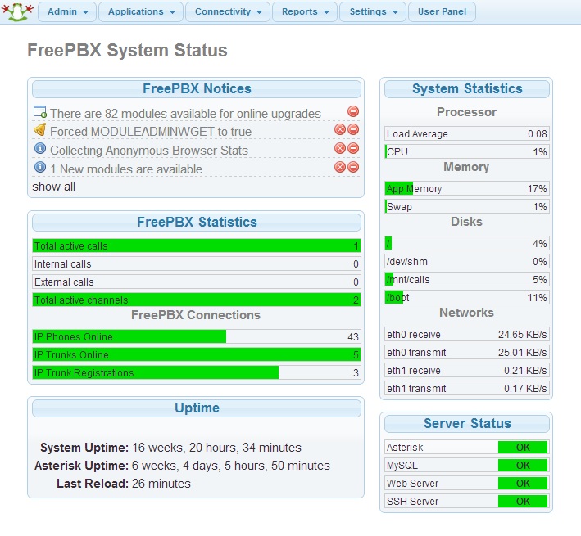This screenshot has width=581, height=536.
Task: Click the Forced MODULEADMINWGET to true notice
Action: (151, 132)
